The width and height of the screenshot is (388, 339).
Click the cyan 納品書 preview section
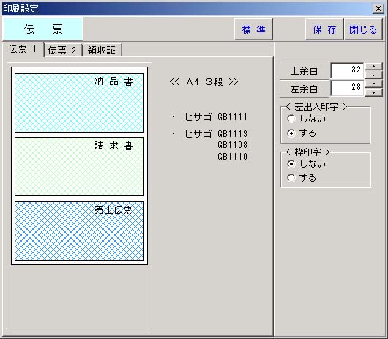(79, 103)
